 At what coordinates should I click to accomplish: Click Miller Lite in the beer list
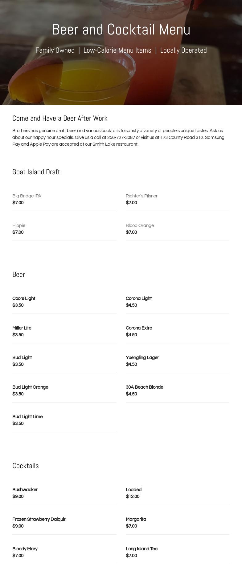pos(22,328)
